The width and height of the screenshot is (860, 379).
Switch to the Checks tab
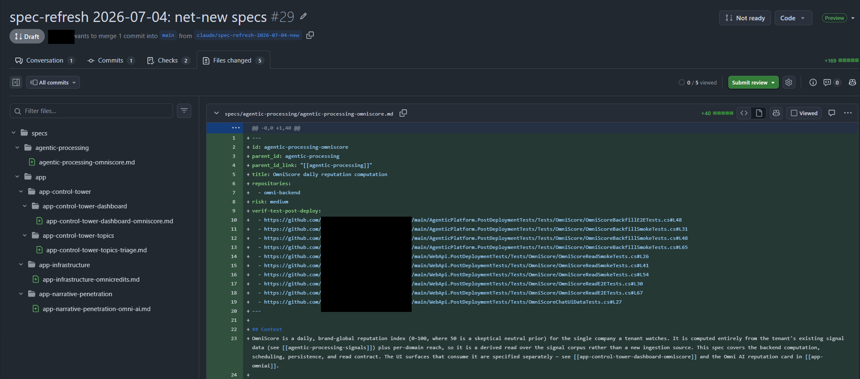point(169,60)
